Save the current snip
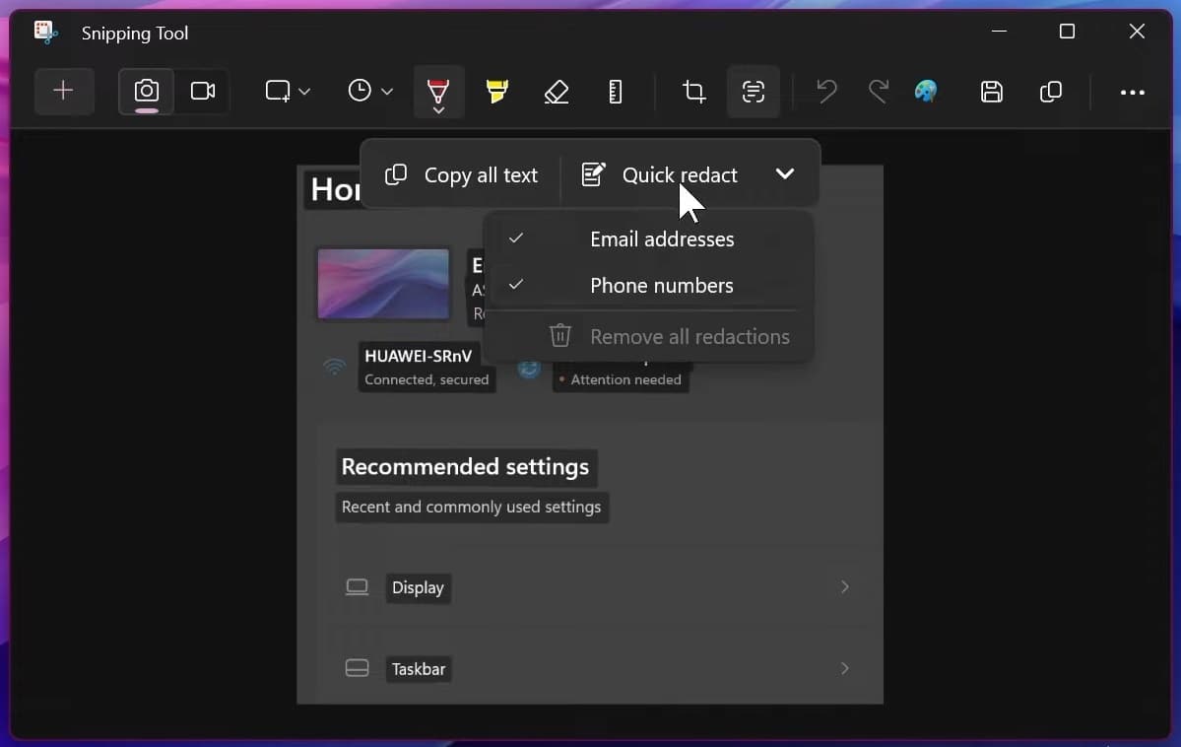Viewport: 1181px width, 747px height. [x=992, y=91]
